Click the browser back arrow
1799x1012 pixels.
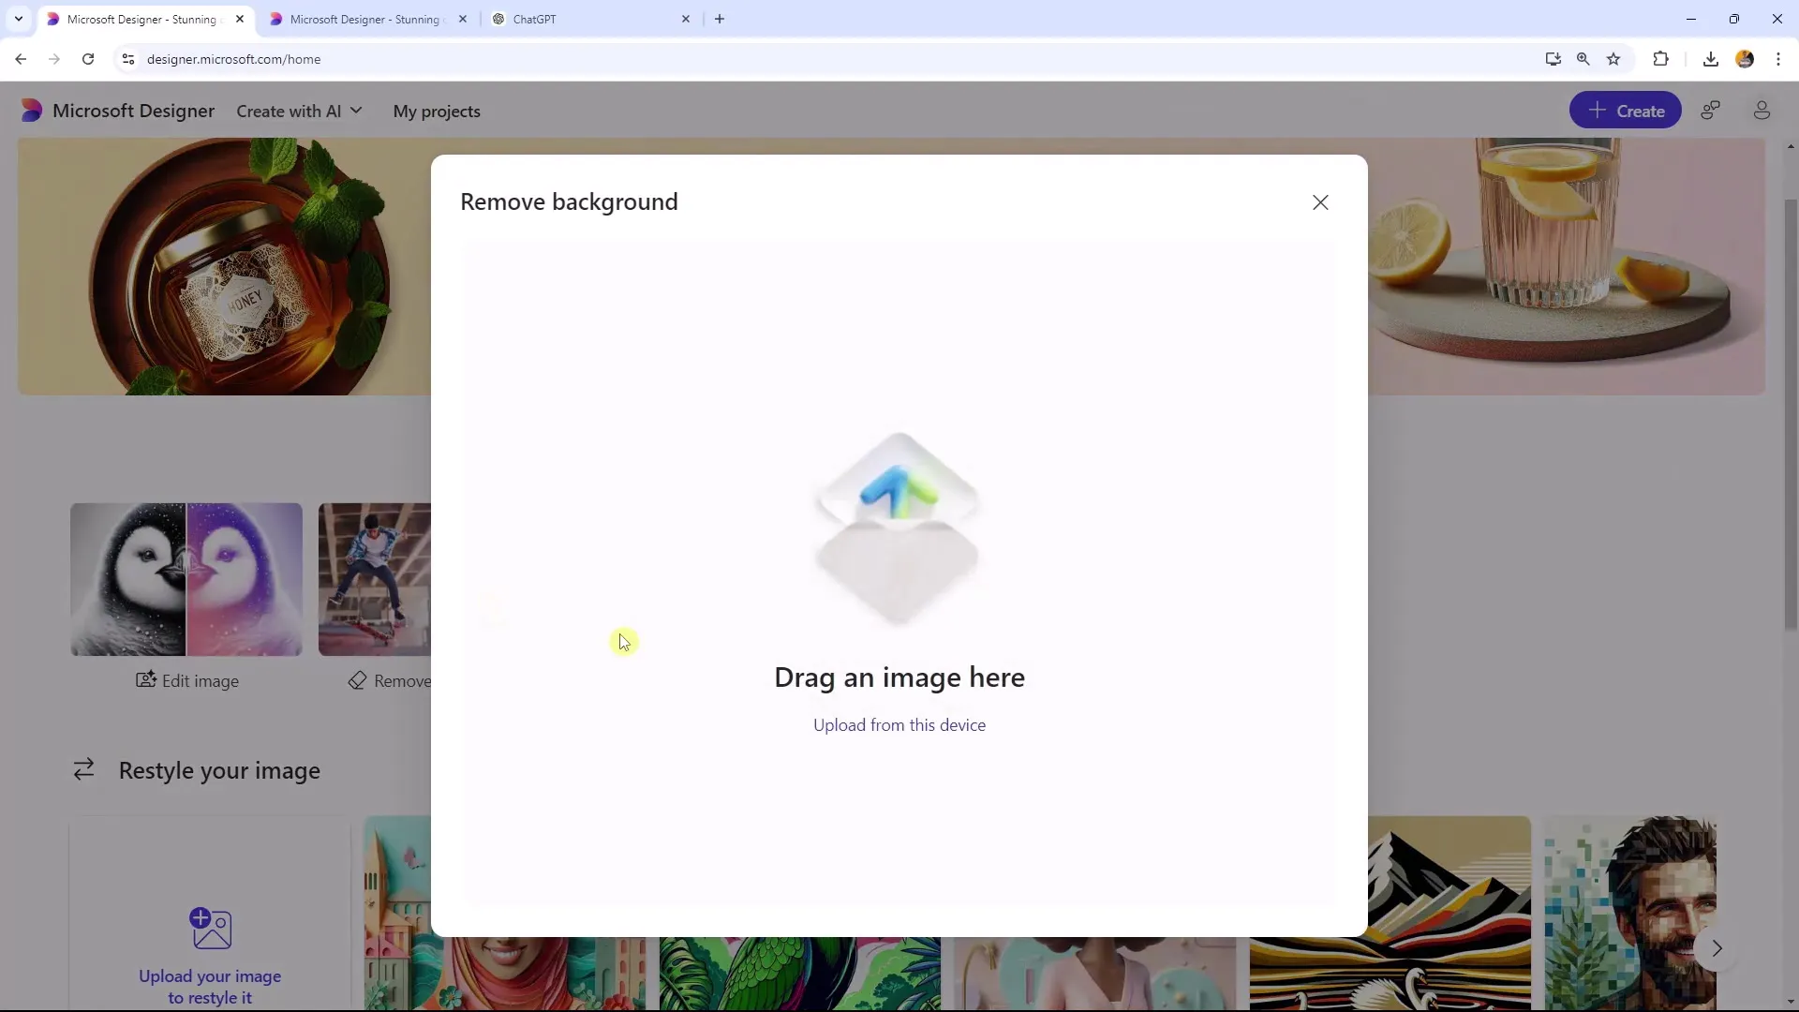tap(21, 59)
